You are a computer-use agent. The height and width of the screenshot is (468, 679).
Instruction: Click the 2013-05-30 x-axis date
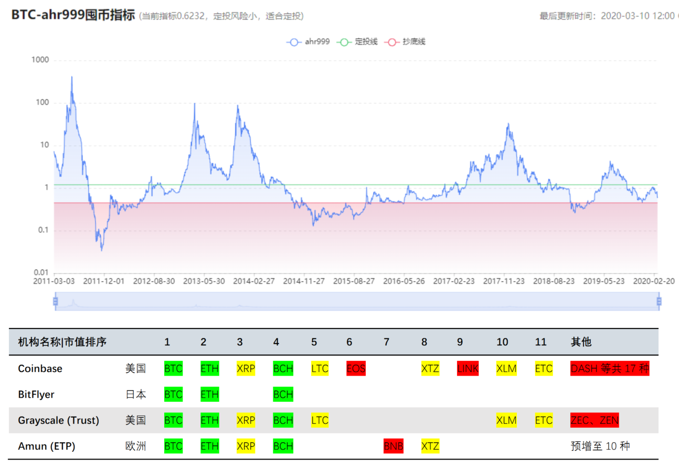(x=204, y=281)
